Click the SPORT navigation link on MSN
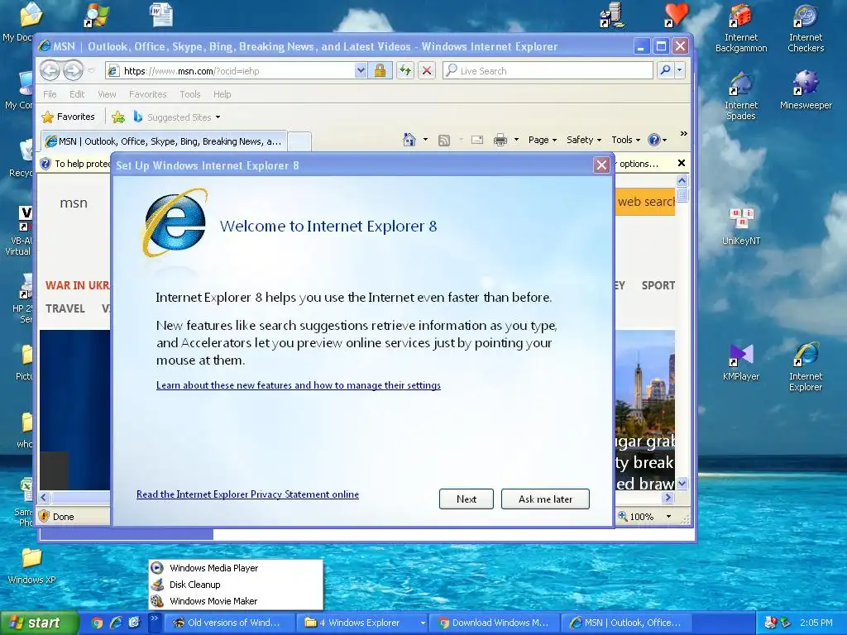The height and width of the screenshot is (635, 847). pyautogui.click(x=658, y=285)
